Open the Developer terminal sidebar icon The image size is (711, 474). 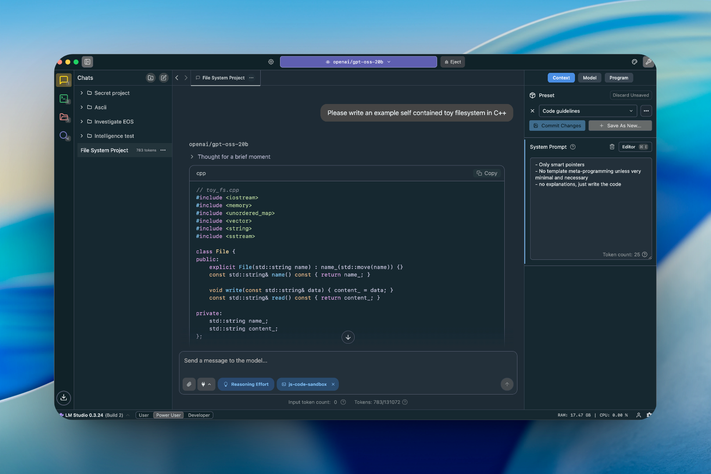click(64, 99)
